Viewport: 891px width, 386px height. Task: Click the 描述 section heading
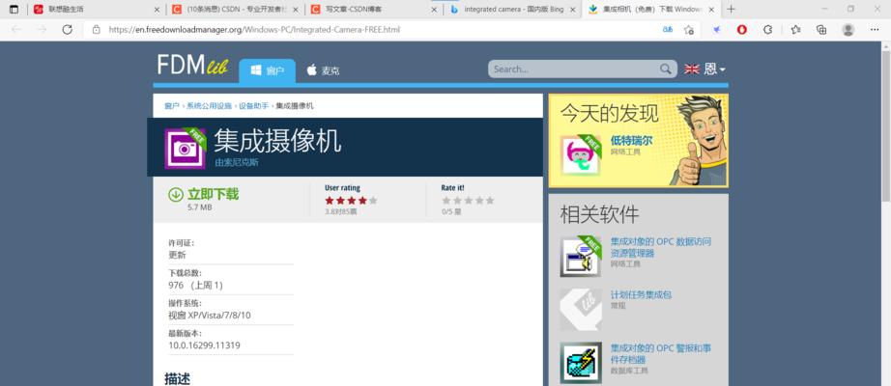tap(177, 378)
